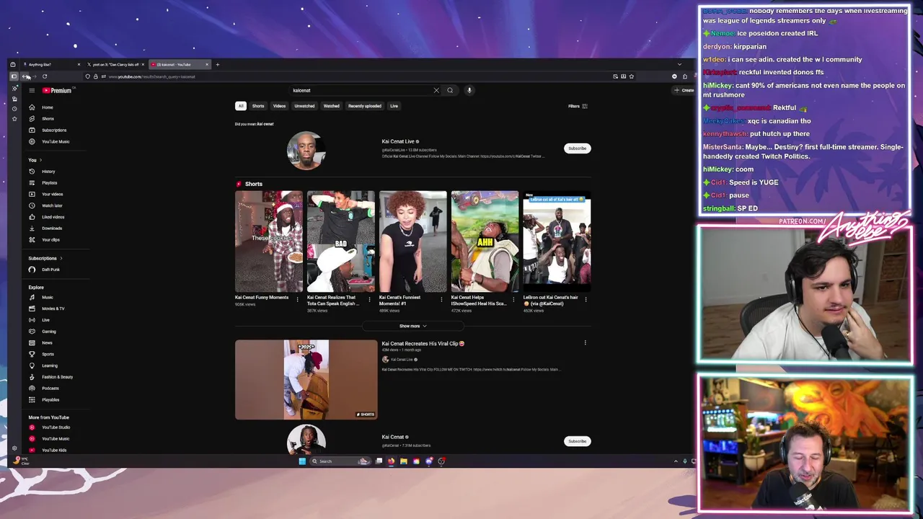This screenshot has width=923, height=519.
Task: Open Kai Cenat Live channel name
Action: click(398, 141)
